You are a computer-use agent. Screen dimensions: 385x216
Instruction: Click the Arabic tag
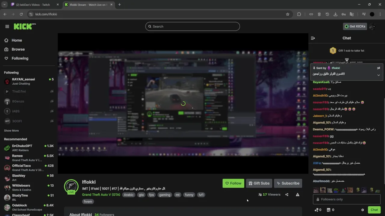129,195
